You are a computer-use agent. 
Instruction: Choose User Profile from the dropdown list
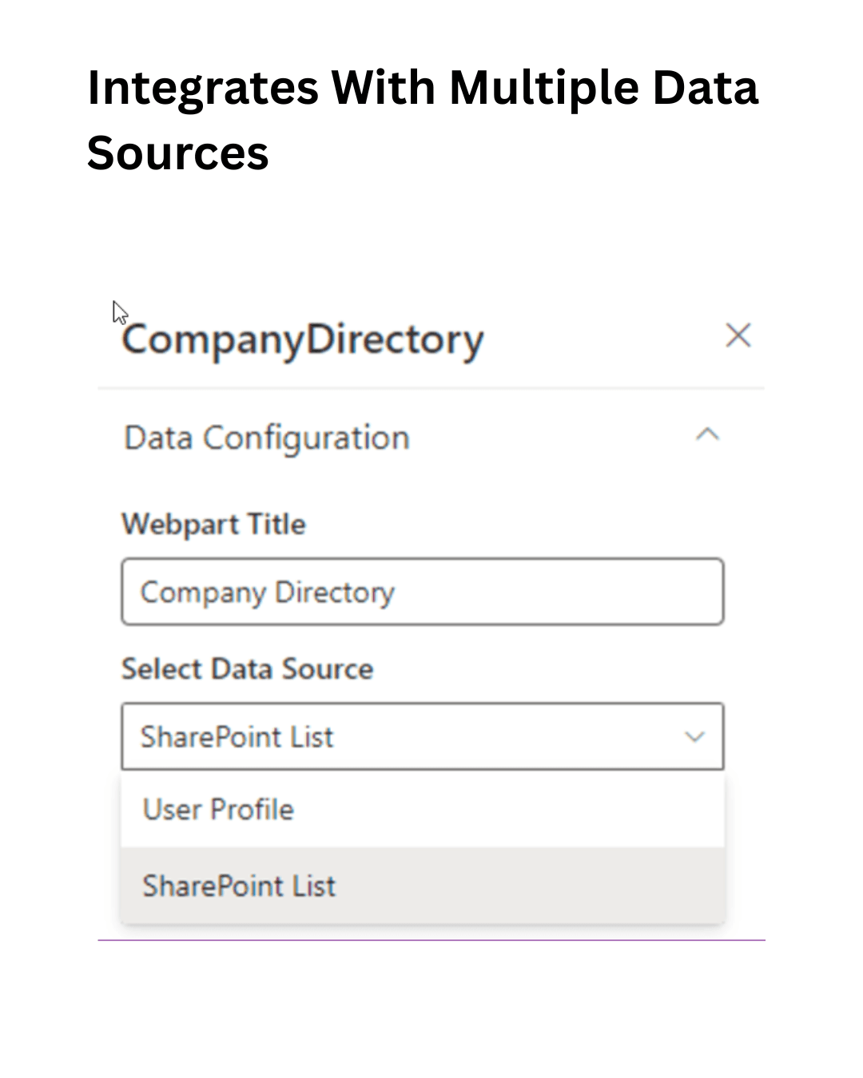click(x=218, y=810)
